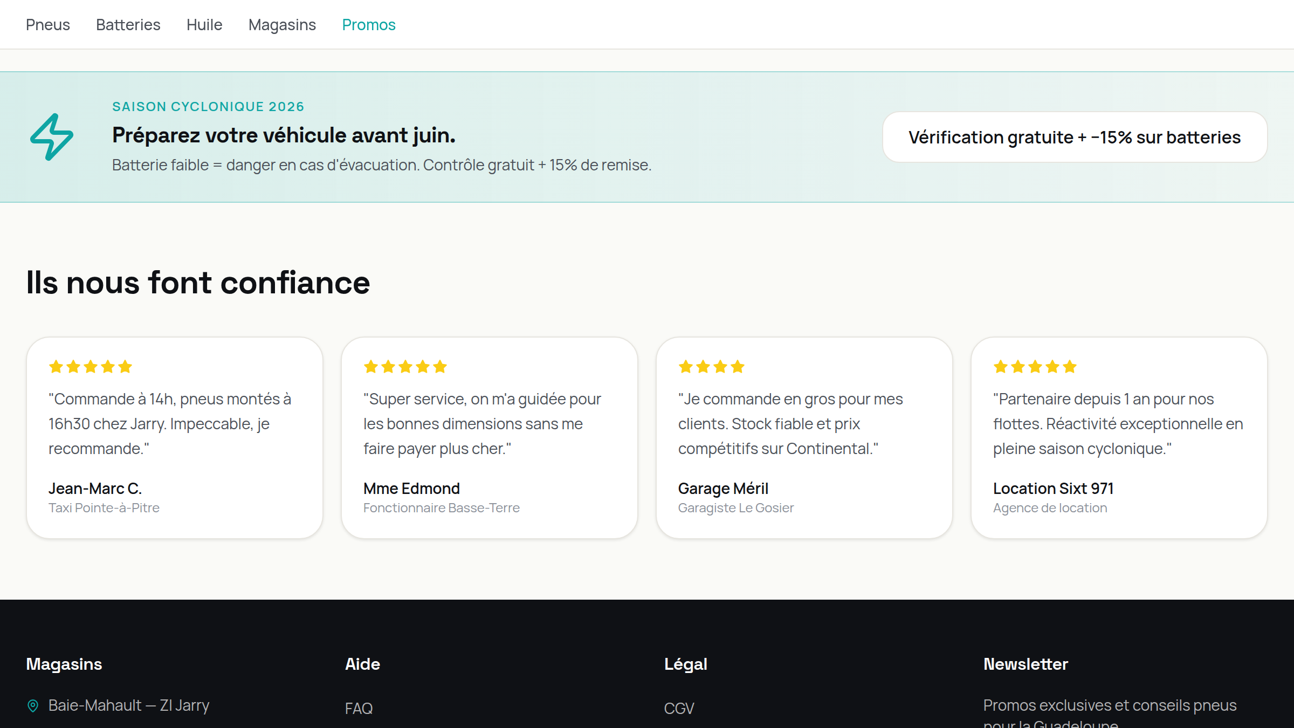Image resolution: width=1294 pixels, height=728 pixels.
Task: Click the 'Promos exclusives et conseils pneus' newsletter text
Action: [1110, 713]
